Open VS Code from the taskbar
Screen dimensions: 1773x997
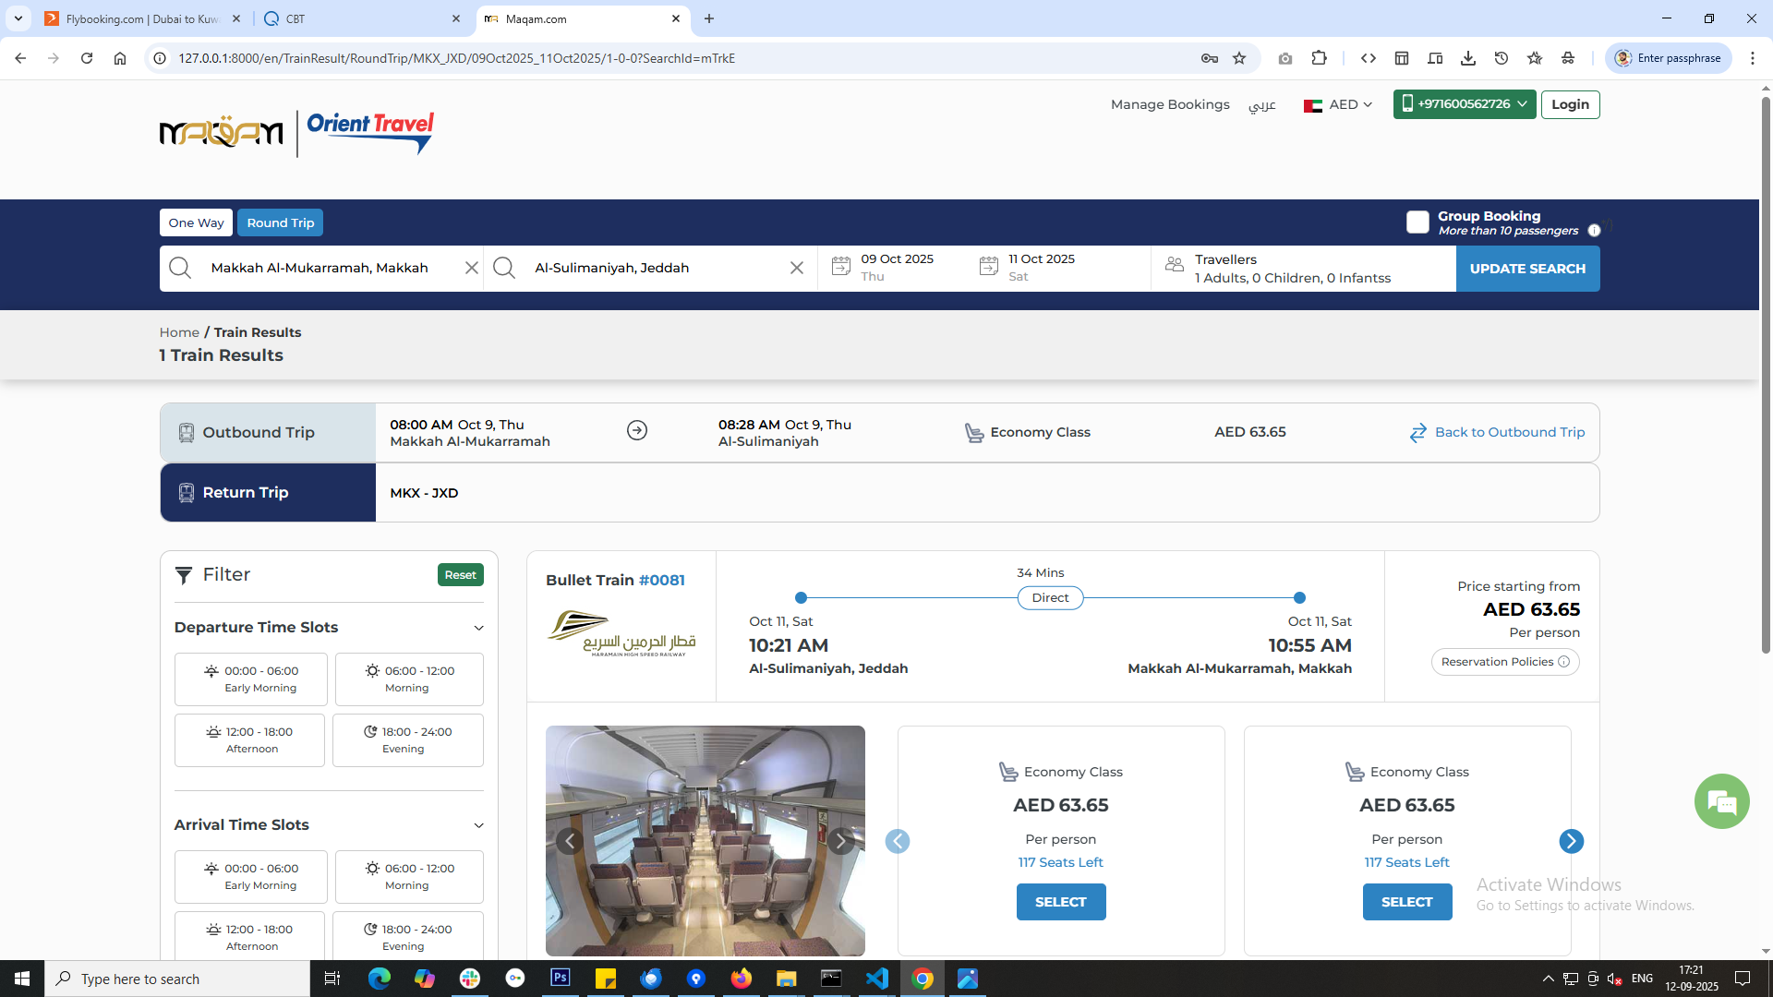tap(876, 979)
